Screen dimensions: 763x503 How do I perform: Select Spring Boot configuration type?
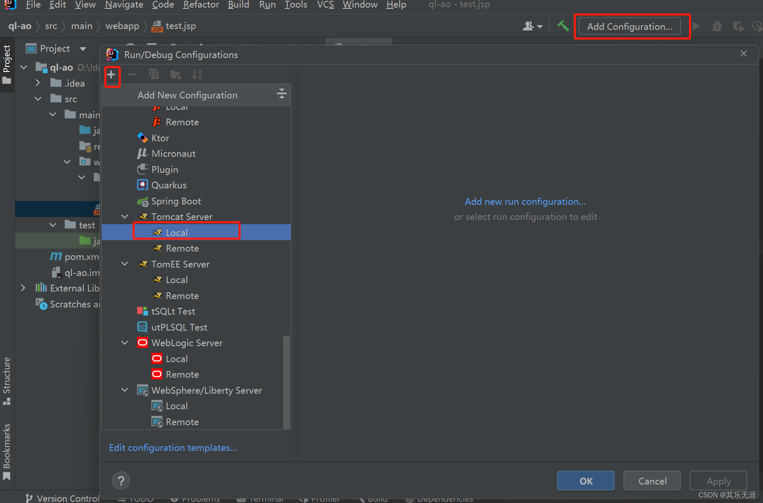(196, 201)
